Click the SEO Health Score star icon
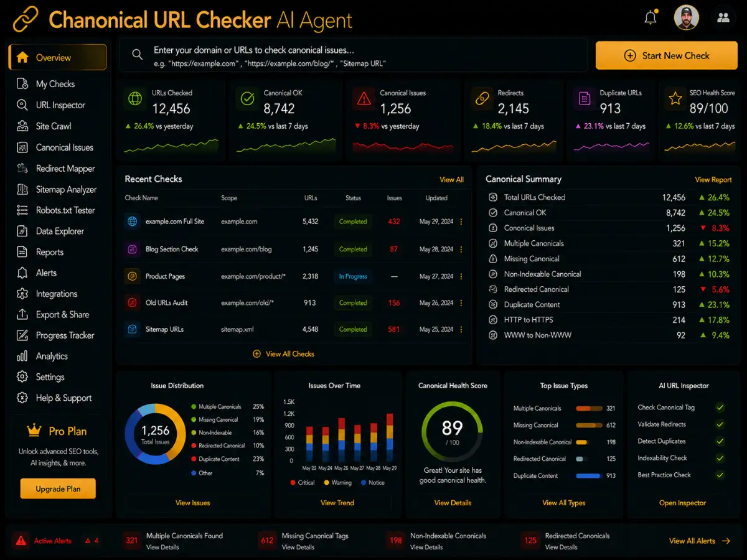 675,98
